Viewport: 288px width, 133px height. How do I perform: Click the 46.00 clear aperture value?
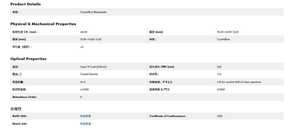coord(83,32)
